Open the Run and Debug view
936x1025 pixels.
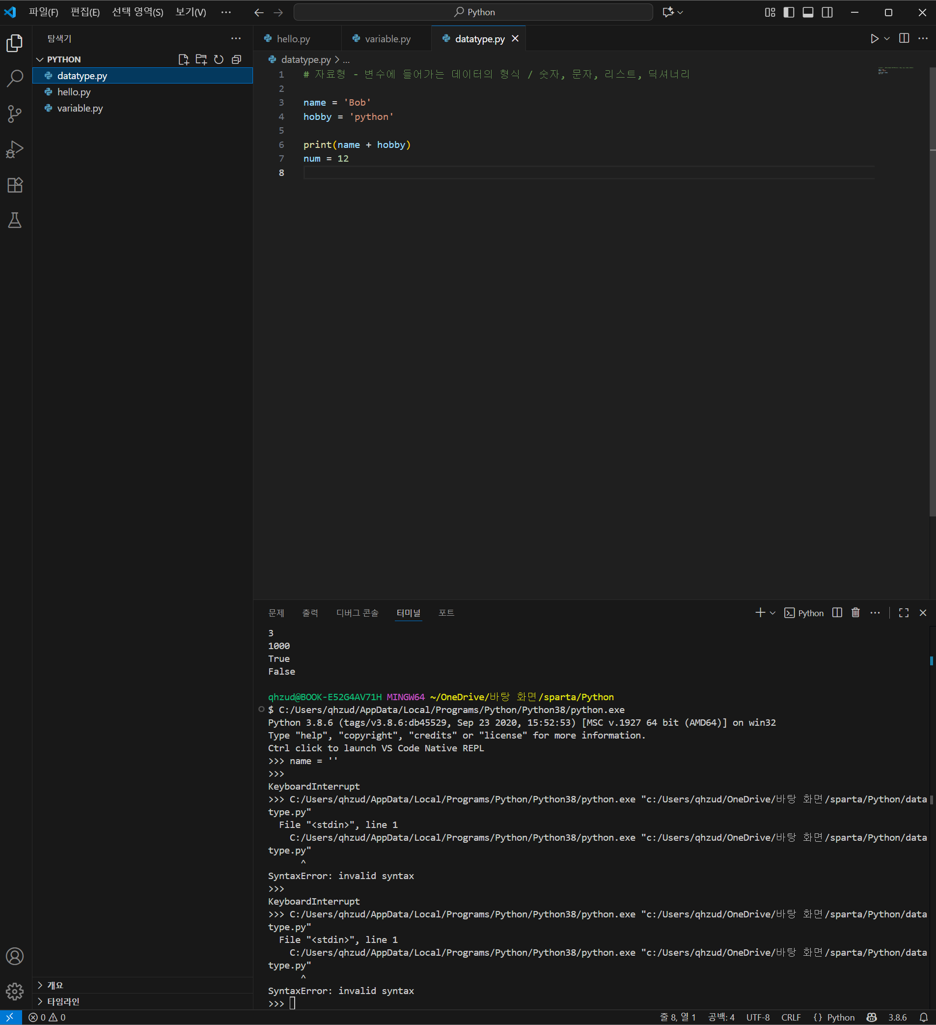(x=15, y=149)
